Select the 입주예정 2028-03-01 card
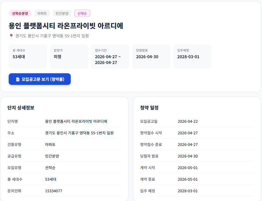 192,56
